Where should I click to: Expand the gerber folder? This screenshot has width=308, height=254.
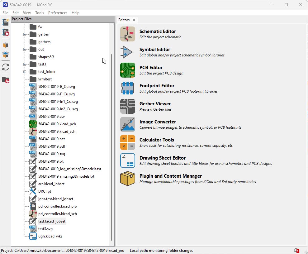click(25, 34)
